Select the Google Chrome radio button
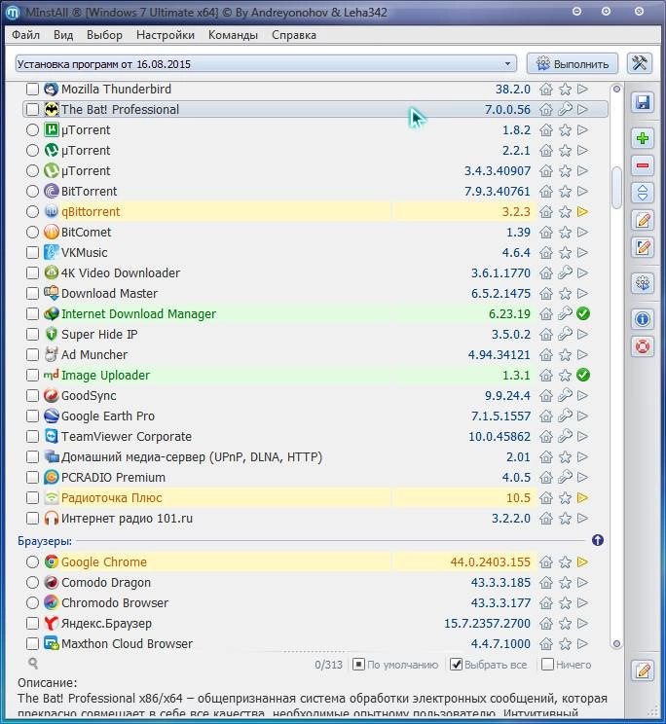This screenshot has width=666, height=724. coord(32,561)
